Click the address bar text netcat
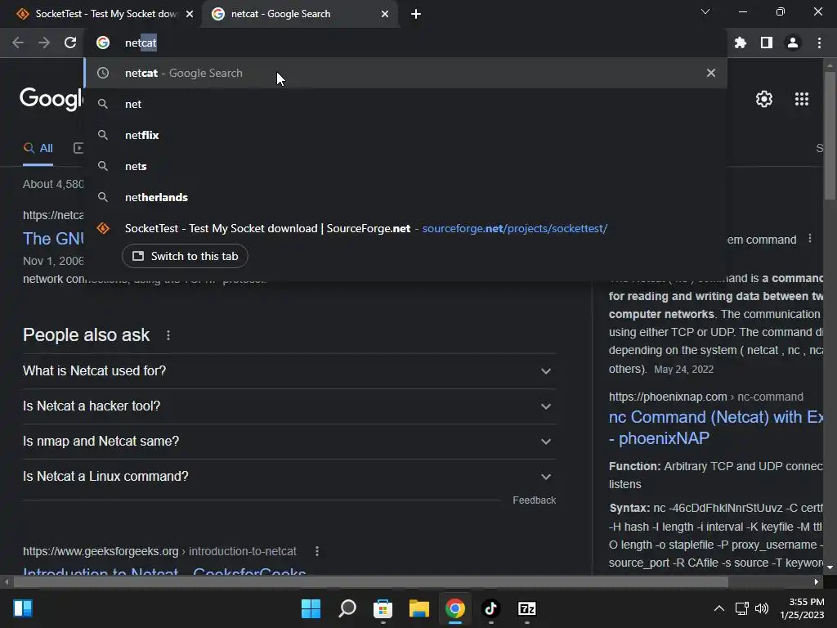 coord(141,43)
